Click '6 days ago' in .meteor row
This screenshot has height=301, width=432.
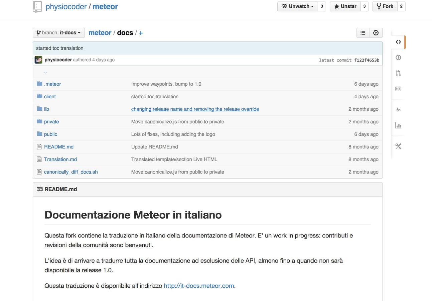[366, 84]
